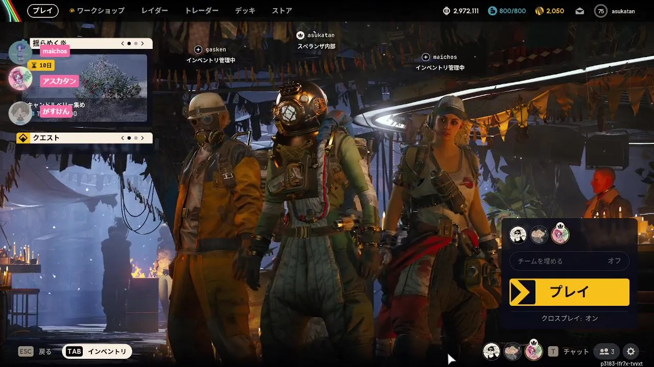654x367 pixels.
Task: Click the ESC 戻る back button
Action: click(35, 351)
